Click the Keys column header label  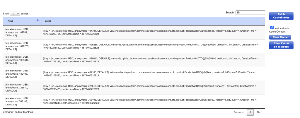[11, 21]
